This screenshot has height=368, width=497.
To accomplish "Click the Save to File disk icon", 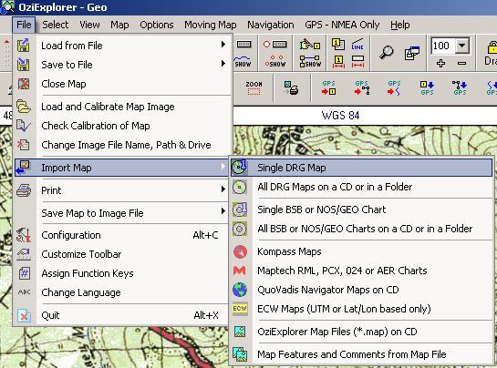I will (x=24, y=65).
